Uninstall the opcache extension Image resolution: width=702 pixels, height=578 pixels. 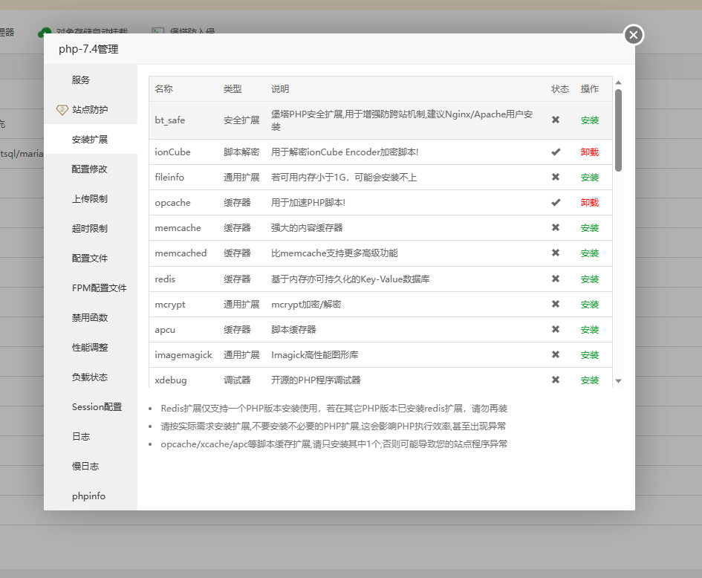tap(589, 202)
